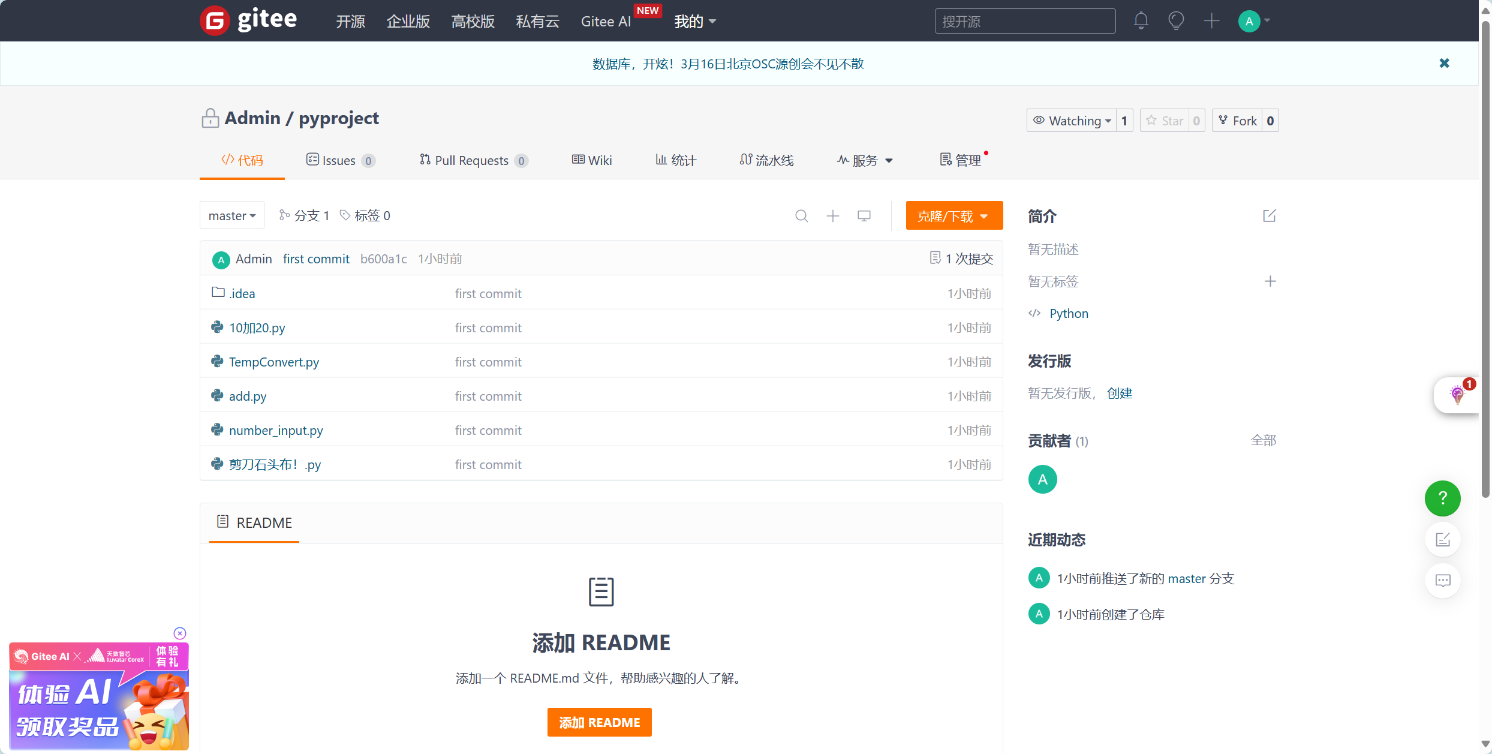Switch to the Issues tab
1492x754 pixels.
tap(339, 160)
